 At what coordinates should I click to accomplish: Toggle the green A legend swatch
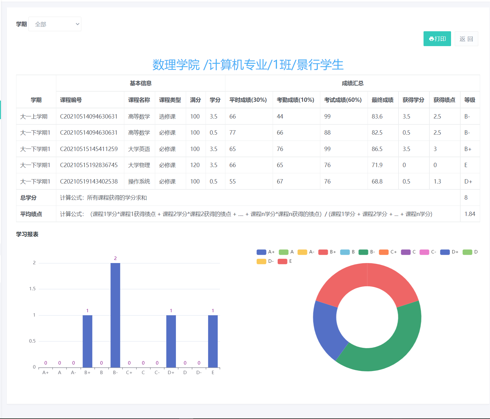pos(283,252)
